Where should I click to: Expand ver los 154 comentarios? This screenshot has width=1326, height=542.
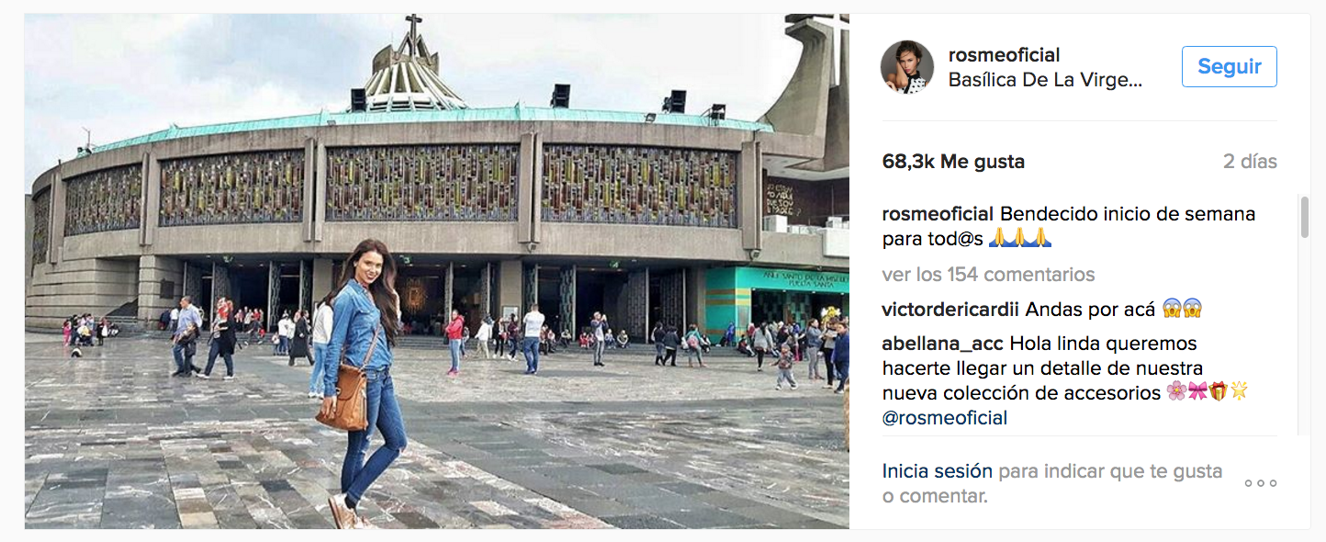coord(988,274)
